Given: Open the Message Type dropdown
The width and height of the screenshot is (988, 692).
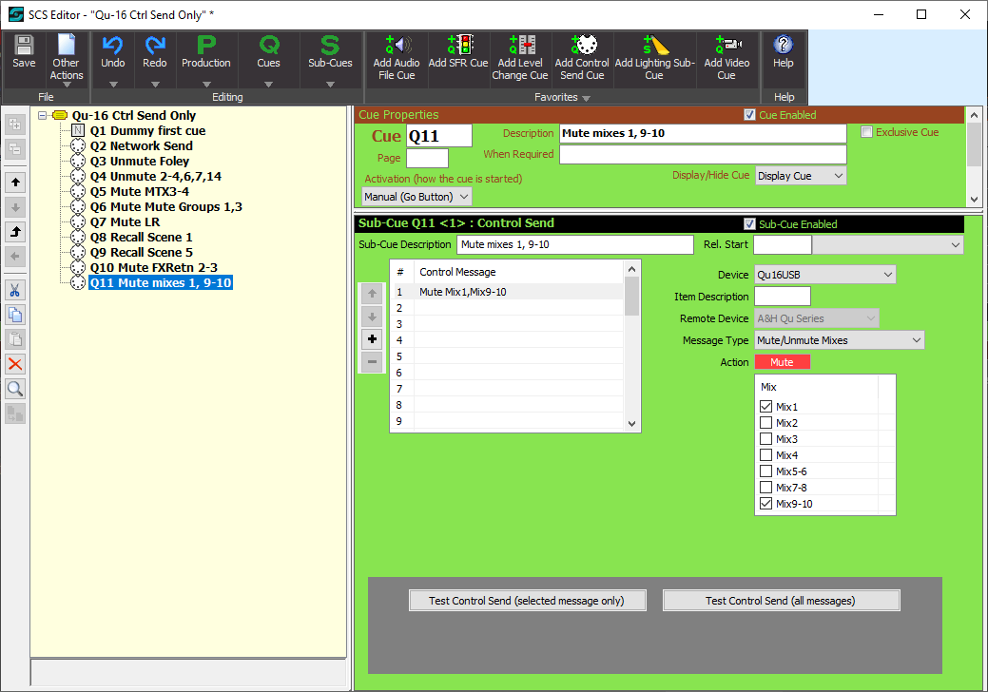Looking at the screenshot, I should tap(838, 340).
